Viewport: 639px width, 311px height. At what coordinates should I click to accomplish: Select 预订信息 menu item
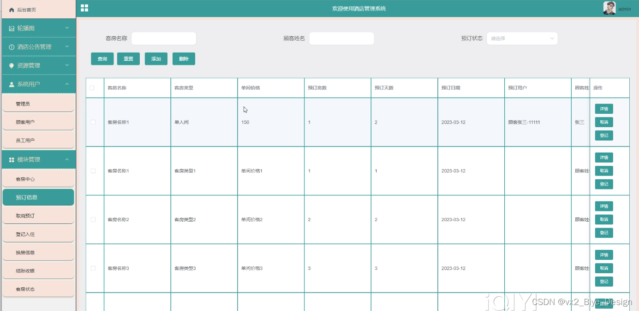38,197
